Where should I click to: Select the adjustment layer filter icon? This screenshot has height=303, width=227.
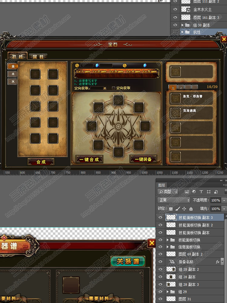coord(194,191)
